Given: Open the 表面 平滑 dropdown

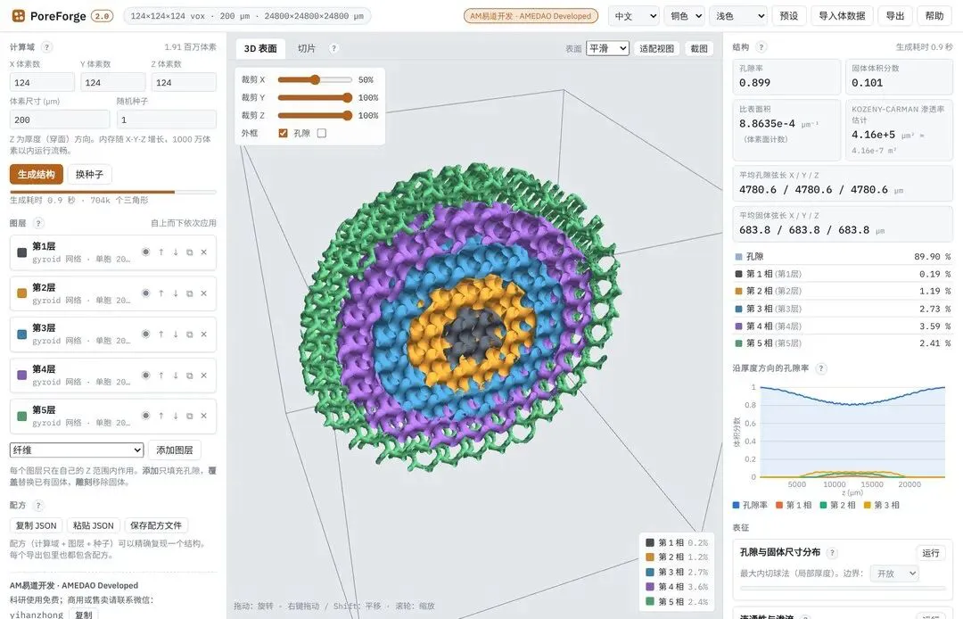Looking at the screenshot, I should (x=608, y=48).
